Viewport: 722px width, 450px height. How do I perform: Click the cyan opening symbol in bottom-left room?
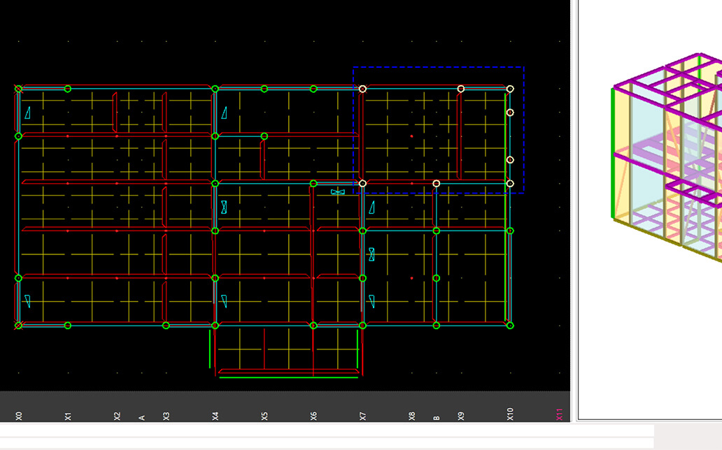(x=28, y=301)
